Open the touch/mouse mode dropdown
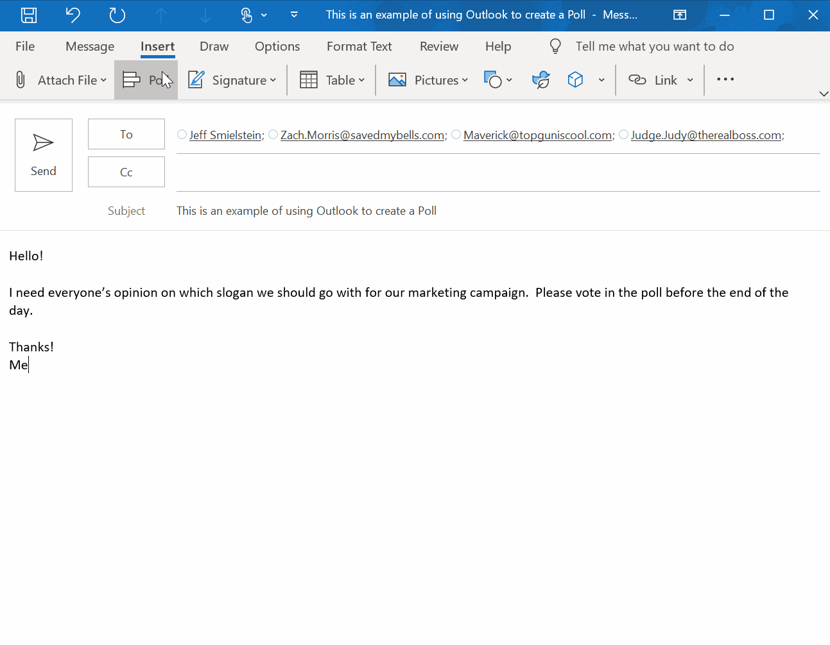The width and height of the screenshot is (830, 645). (263, 14)
